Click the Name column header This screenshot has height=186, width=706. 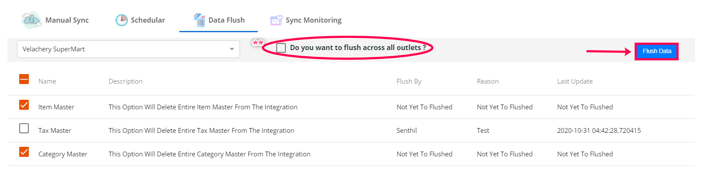(x=47, y=81)
